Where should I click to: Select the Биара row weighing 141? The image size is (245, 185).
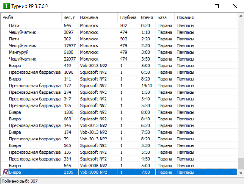tap(119, 79)
